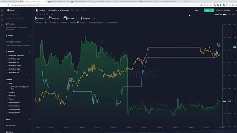Click the Favorites star icon
The width and height of the screenshot is (237, 133).
[x=7, y=24]
